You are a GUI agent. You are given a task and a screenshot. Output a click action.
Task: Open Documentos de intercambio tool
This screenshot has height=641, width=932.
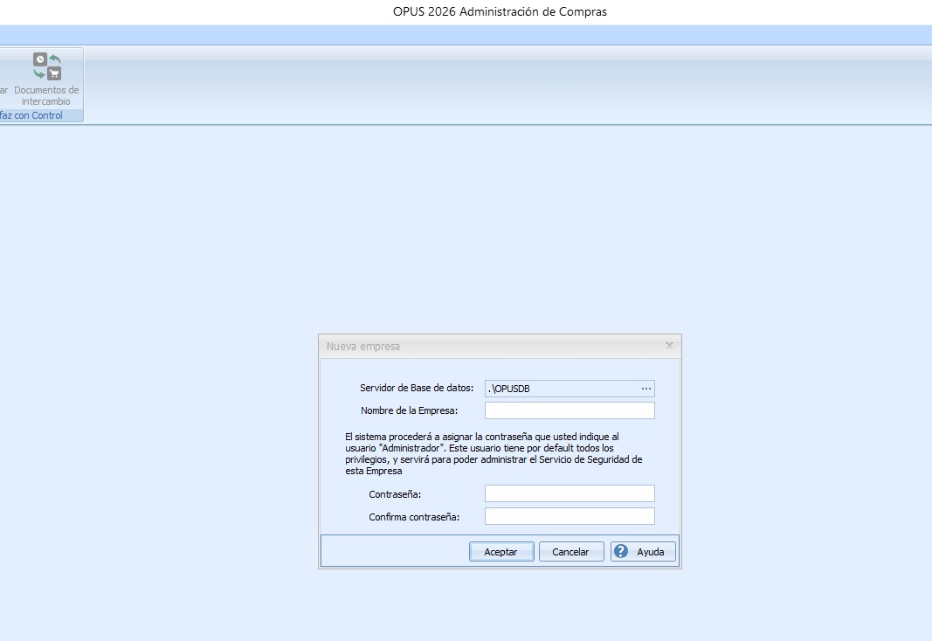46,79
